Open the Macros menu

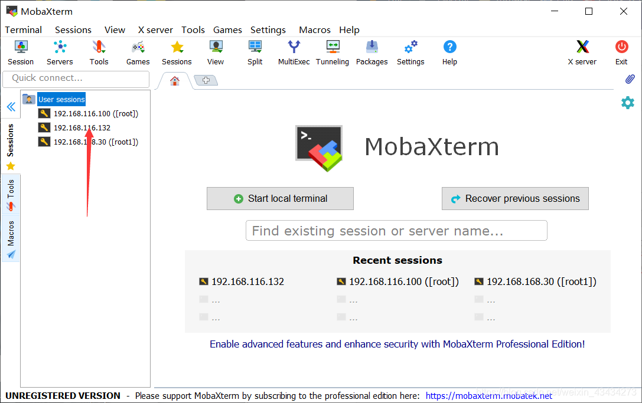tap(315, 30)
